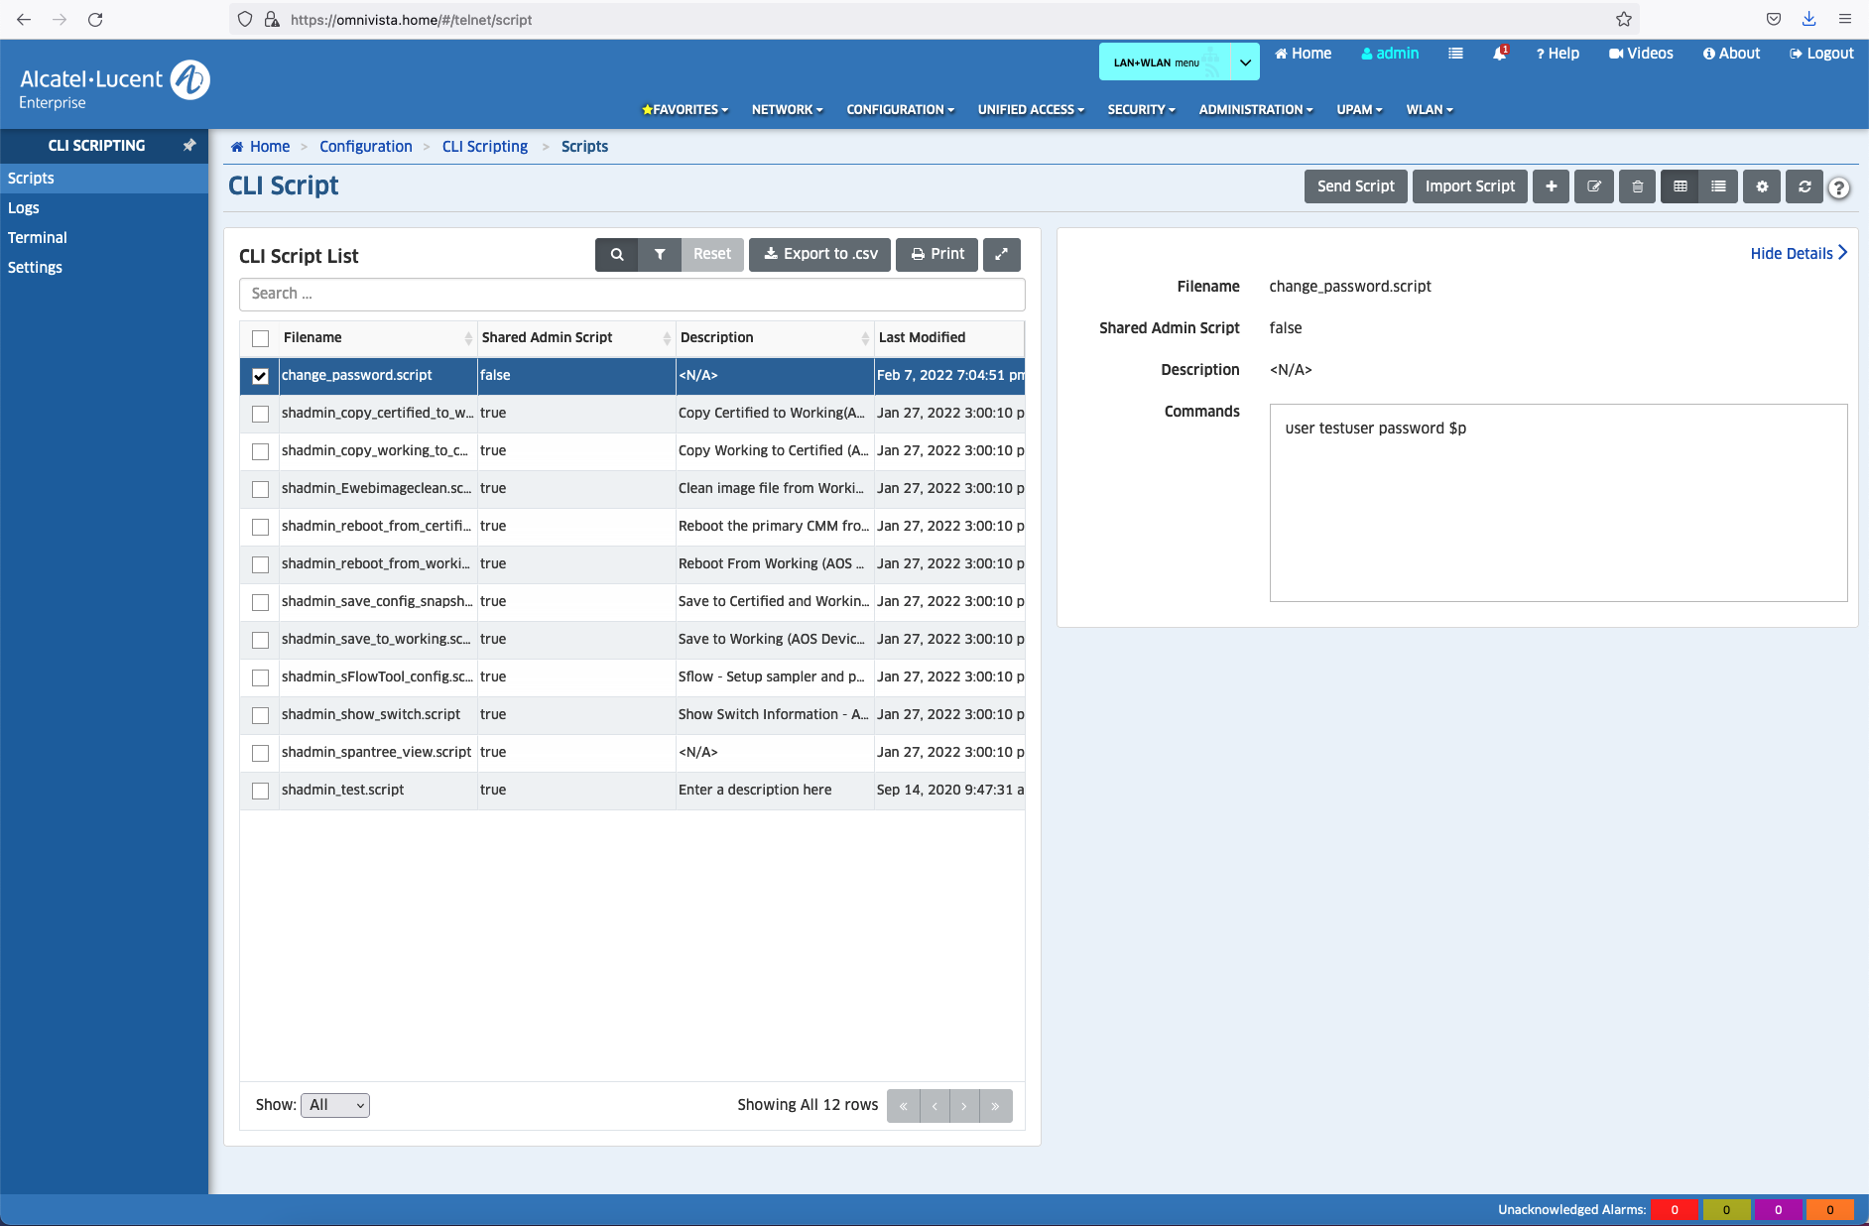Open the notifications bell icon
Image resolution: width=1869 pixels, height=1226 pixels.
[1500, 54]
